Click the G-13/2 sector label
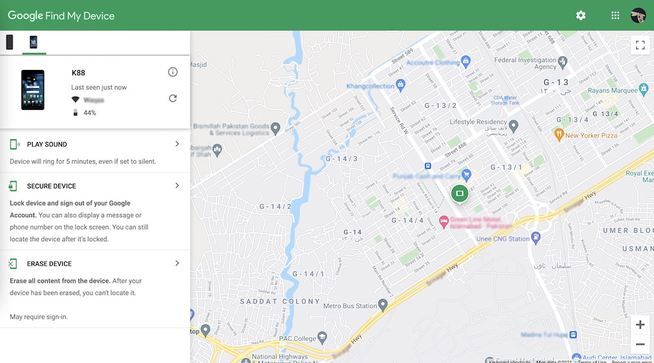Screen dimensions: 654x363 click(440, 105)
